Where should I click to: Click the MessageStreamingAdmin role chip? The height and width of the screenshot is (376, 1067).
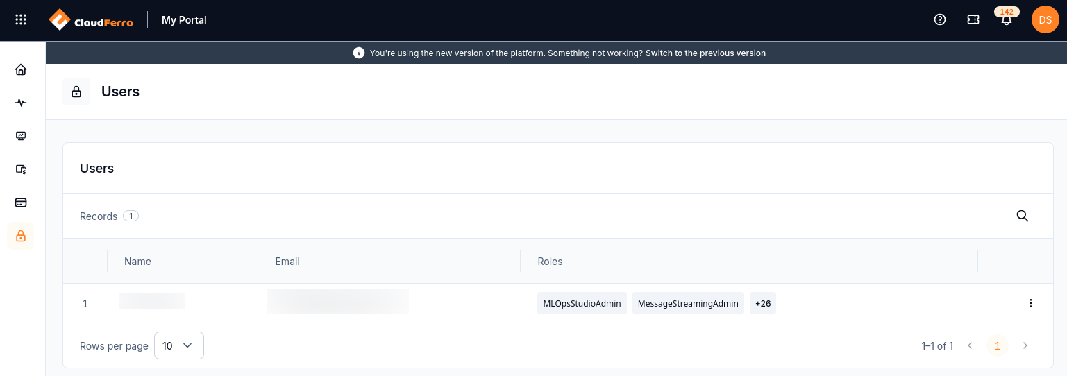point(688,303)
